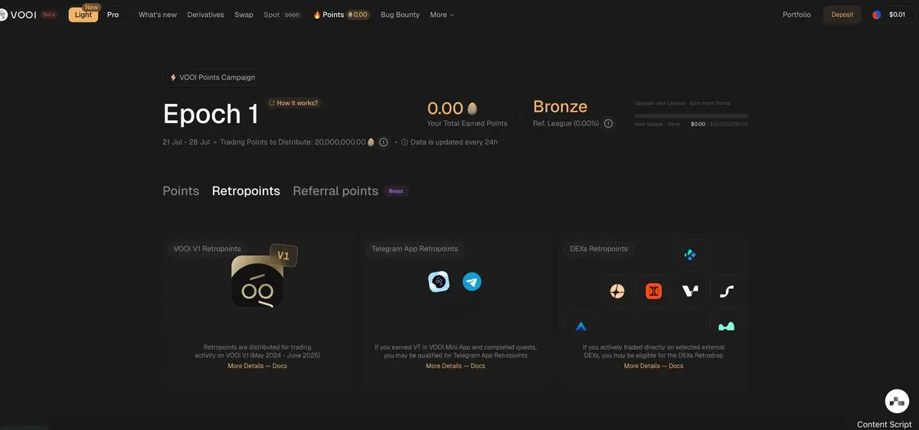The width and height of the screenshot is (919, 430).
Task: Go to the Swap page
Action: pos(244,15)
